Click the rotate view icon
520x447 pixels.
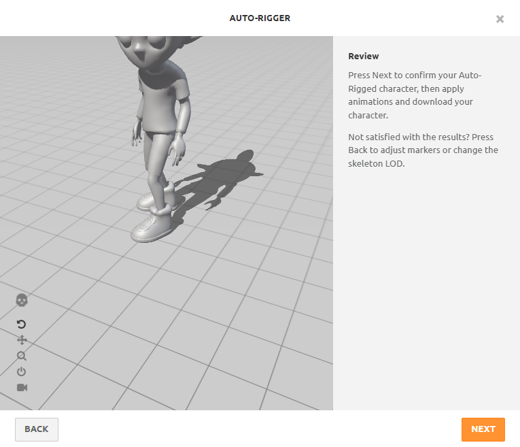[x=22, y=324]
